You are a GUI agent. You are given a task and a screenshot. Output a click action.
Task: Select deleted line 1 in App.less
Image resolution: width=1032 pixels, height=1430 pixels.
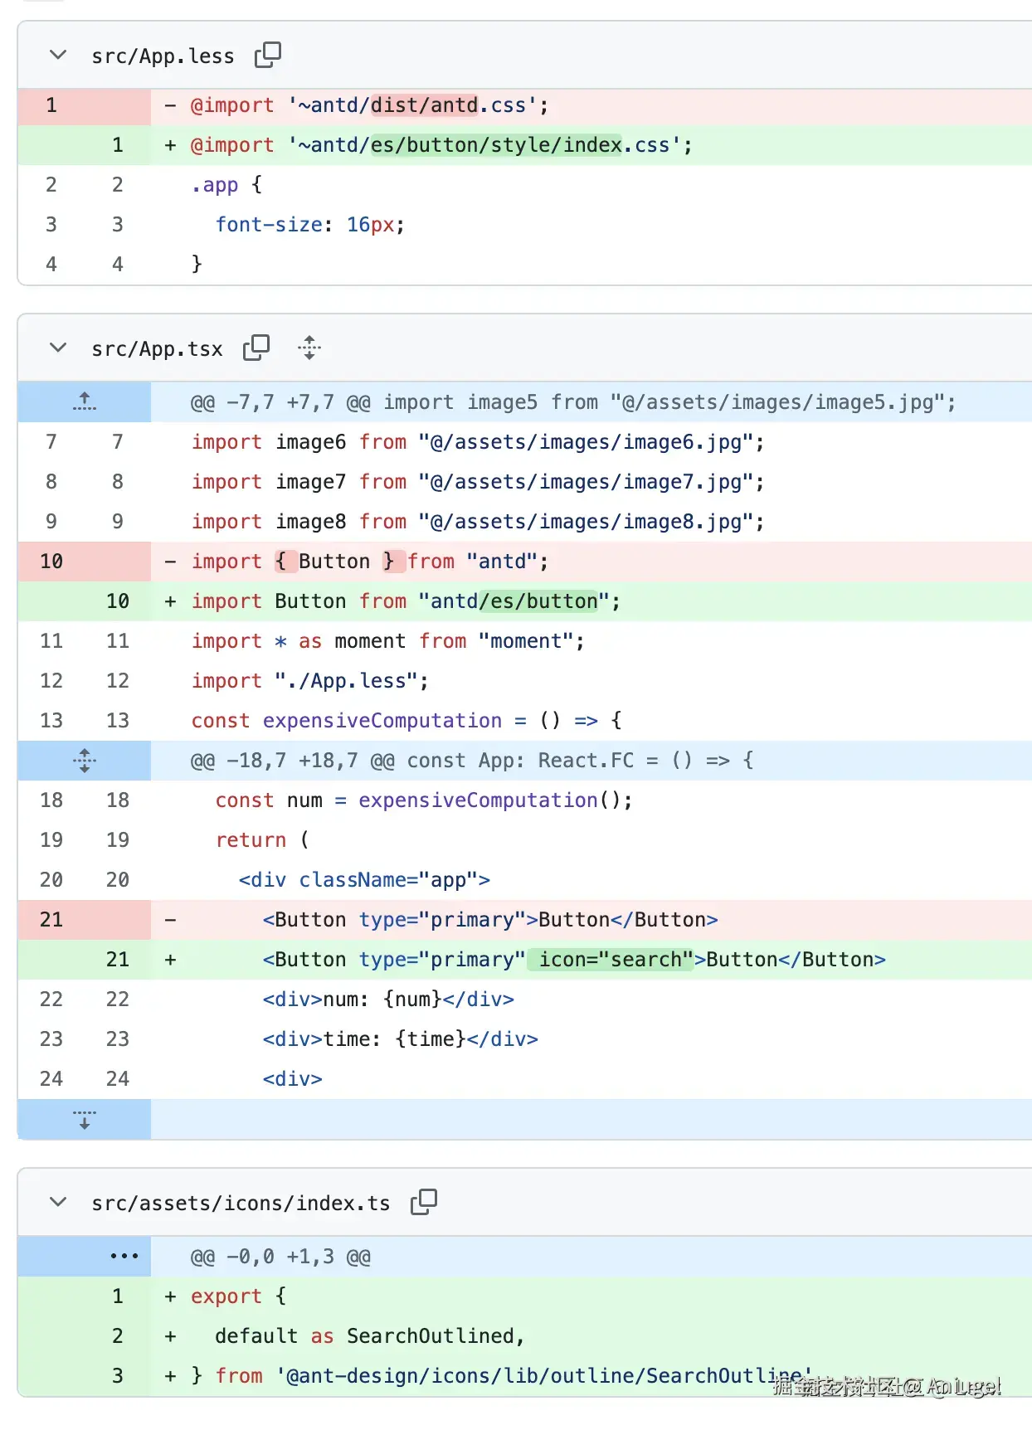51,105
